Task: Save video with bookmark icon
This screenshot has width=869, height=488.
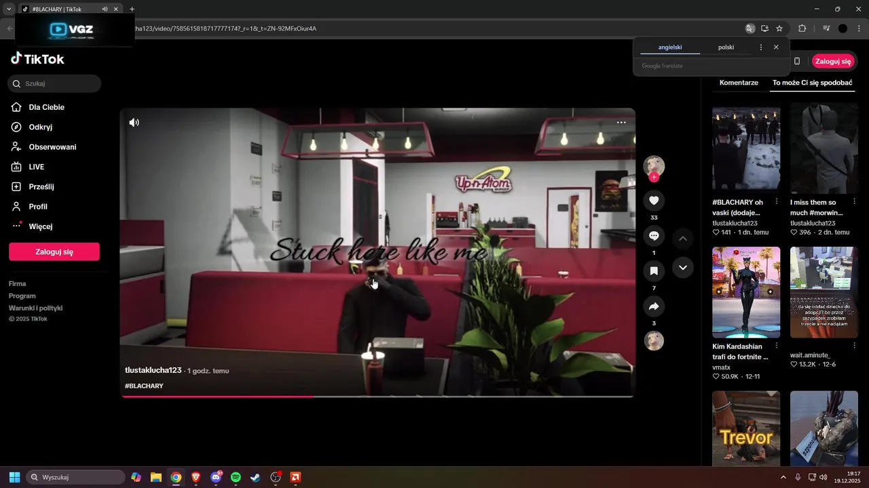Action: [654, 271]
